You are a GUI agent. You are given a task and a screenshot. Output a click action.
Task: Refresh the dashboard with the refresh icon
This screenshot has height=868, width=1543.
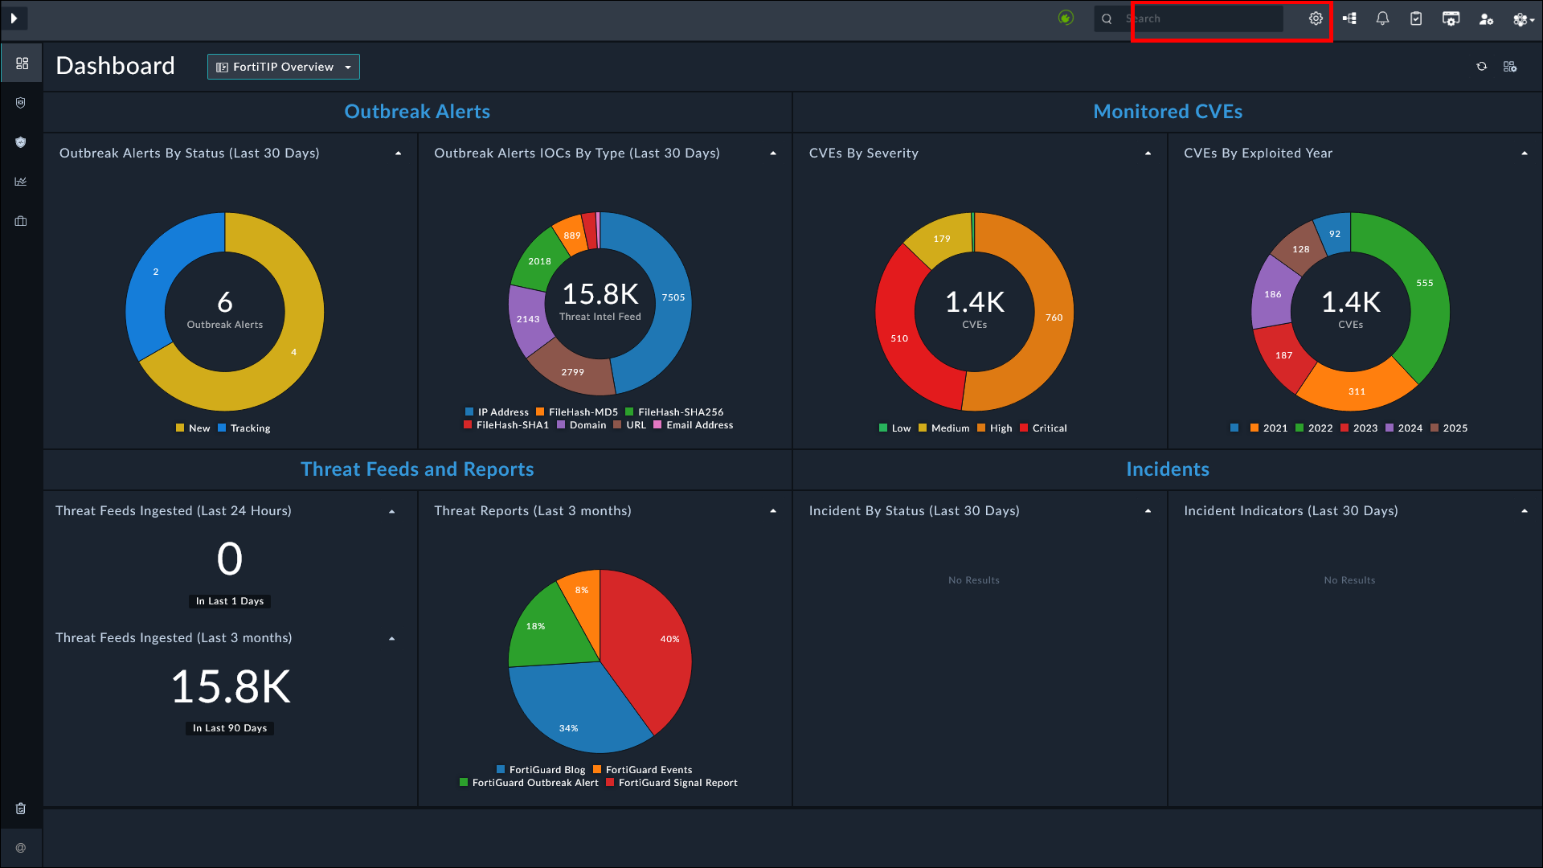tap(1481, 67)
